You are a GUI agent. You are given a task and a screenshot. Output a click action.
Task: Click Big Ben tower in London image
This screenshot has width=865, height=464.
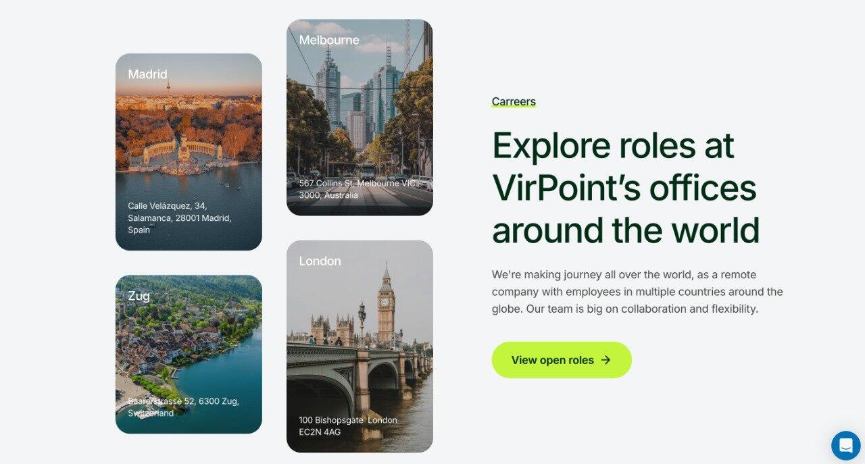click(x=386, y=304)
